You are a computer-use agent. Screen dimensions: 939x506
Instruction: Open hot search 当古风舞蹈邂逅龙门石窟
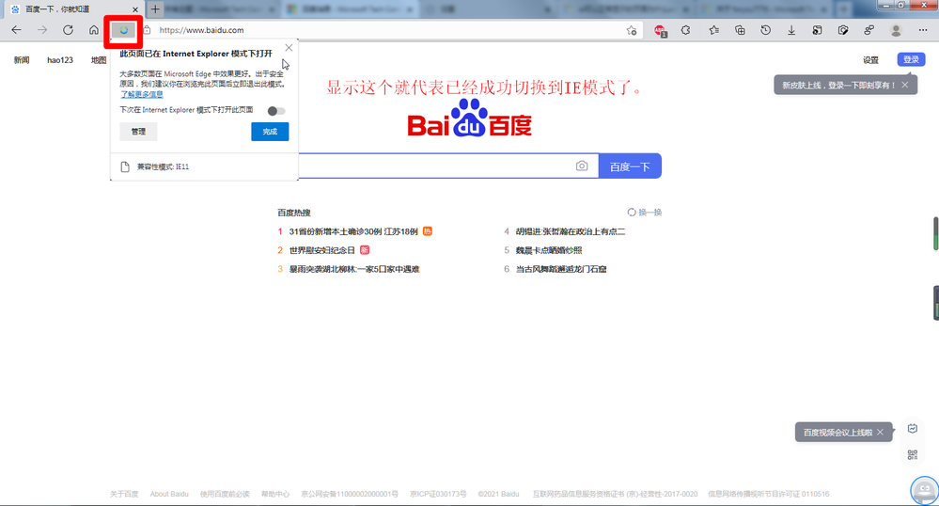[x=561, y=269]
